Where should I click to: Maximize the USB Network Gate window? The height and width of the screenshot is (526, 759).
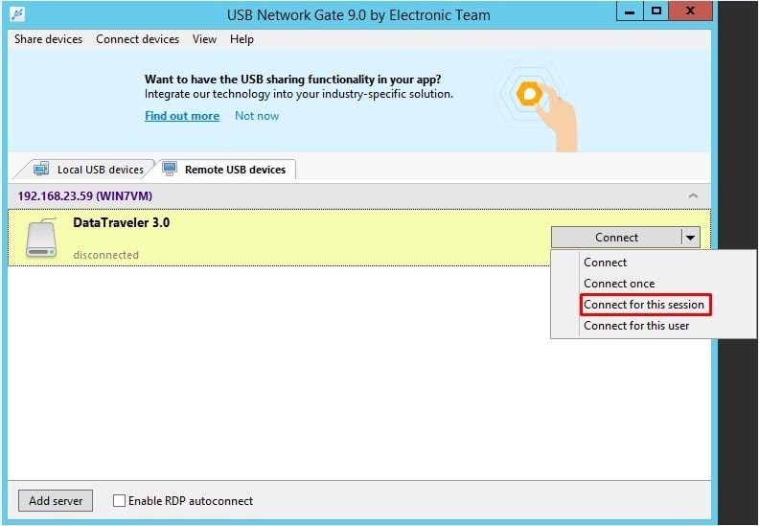(x=655, y=11)
